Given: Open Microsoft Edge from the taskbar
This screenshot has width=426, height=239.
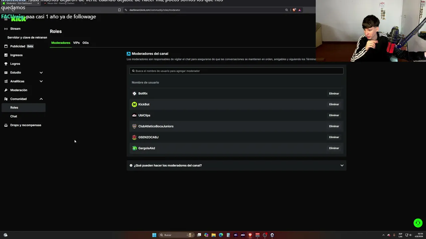Looking at the screenshot, I should (x=221, y=235).
